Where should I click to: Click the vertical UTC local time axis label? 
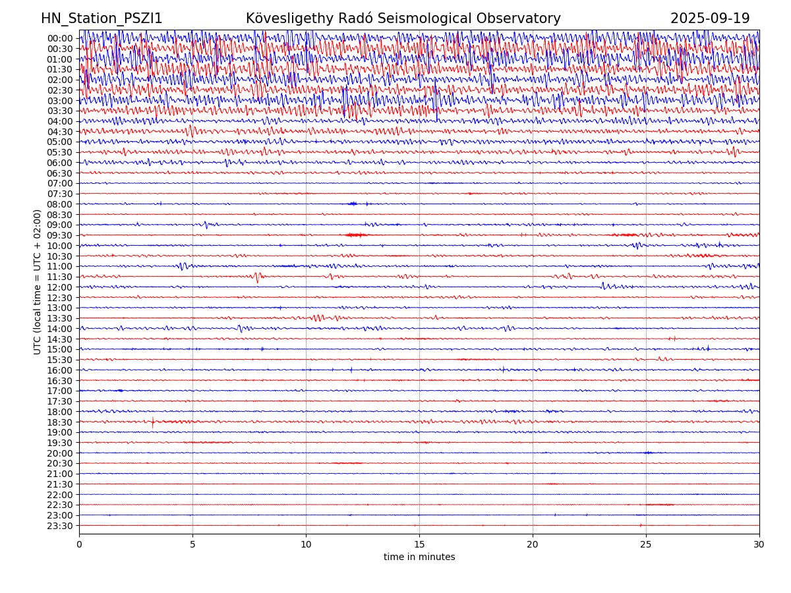38,282
